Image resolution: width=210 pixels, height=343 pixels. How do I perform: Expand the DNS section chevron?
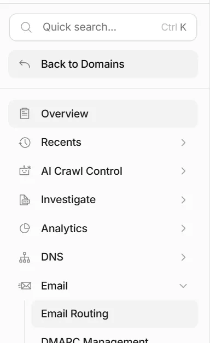click(x=183, y=257)
